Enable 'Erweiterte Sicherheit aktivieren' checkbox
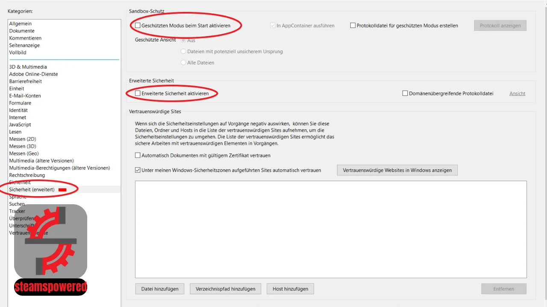The width and height of the screenshot is (547, 307). coord(138,93)
